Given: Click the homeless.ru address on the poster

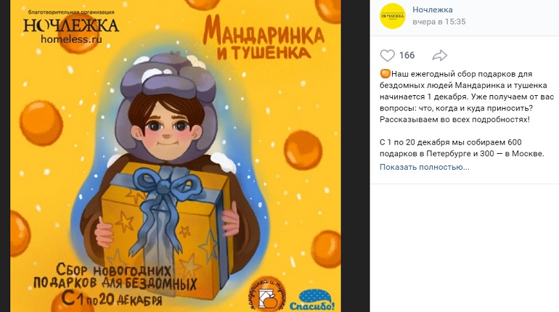Looking at the screenshot, I should tap(71, 39).
